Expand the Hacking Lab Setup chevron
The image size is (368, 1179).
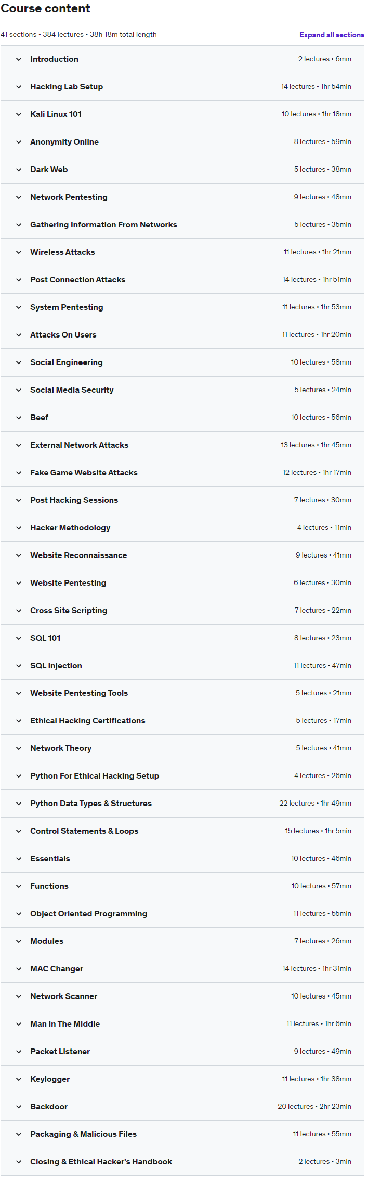19,87
